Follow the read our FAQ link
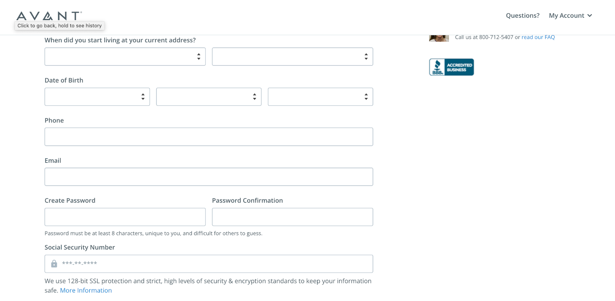 pyautogui.click(x=538, y=37)
